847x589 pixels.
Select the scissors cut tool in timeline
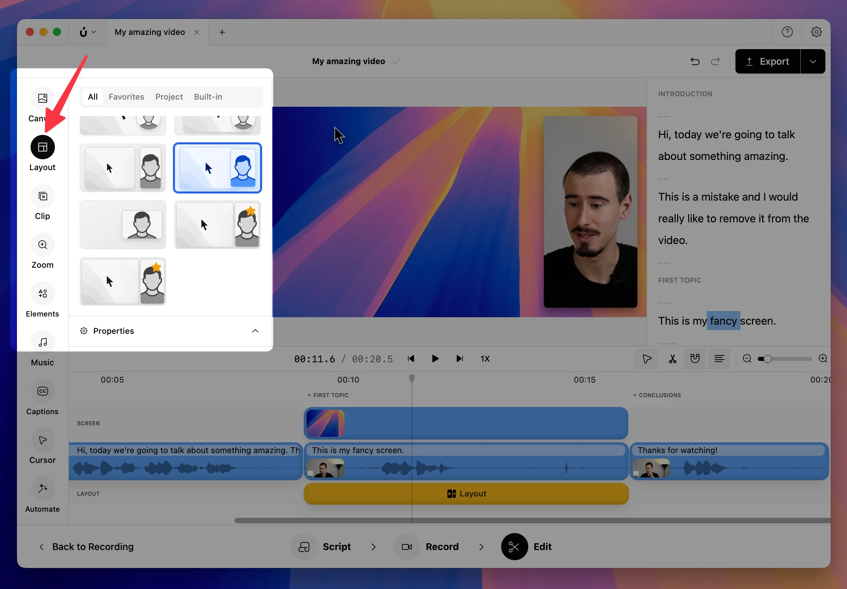point(672,359)
